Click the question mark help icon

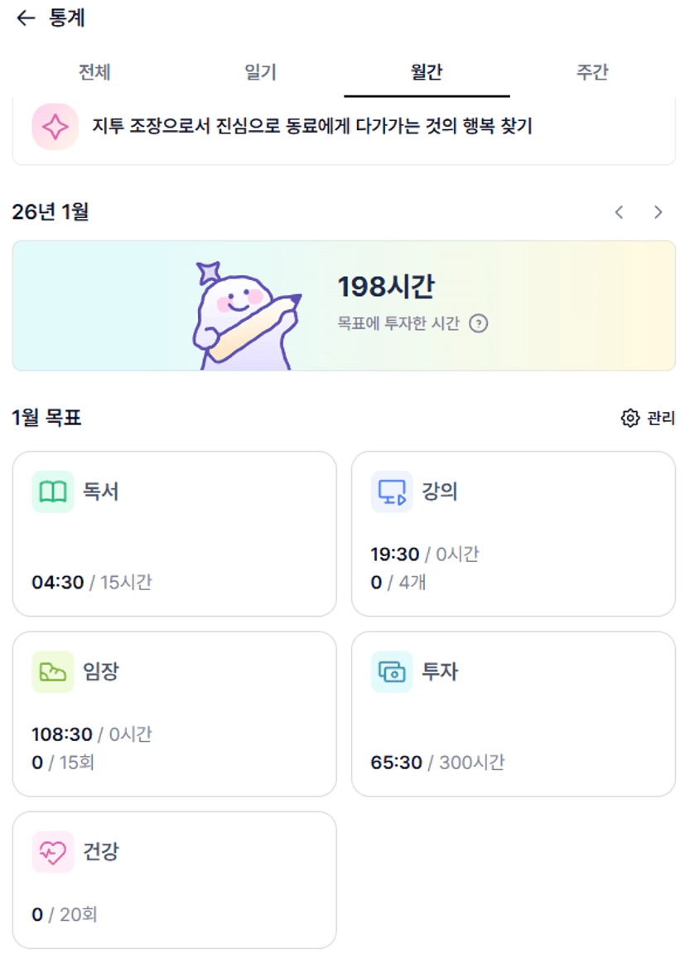[x=478, y=323]
